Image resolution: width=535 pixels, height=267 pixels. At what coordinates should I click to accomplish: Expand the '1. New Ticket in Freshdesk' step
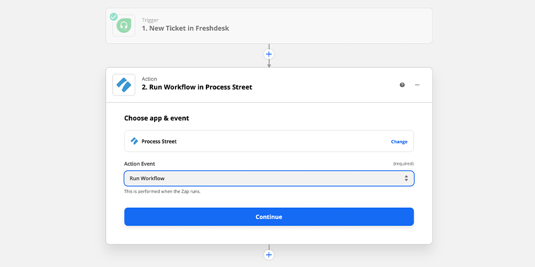269,26
